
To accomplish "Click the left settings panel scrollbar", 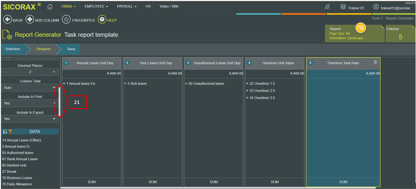I will tap(59, 102).
